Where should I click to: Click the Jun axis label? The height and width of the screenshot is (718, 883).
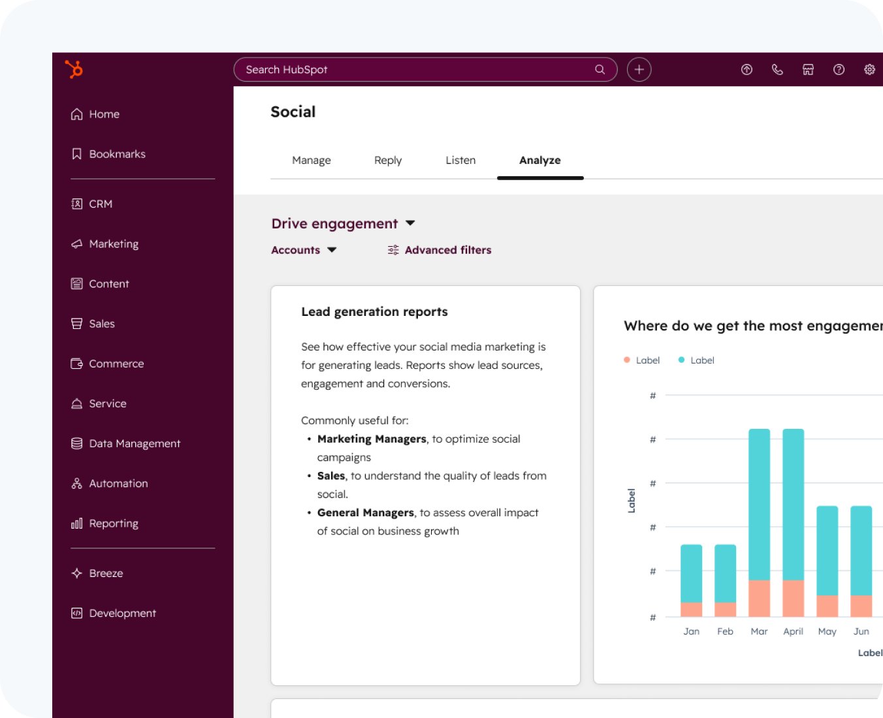(x=861, y=631)
